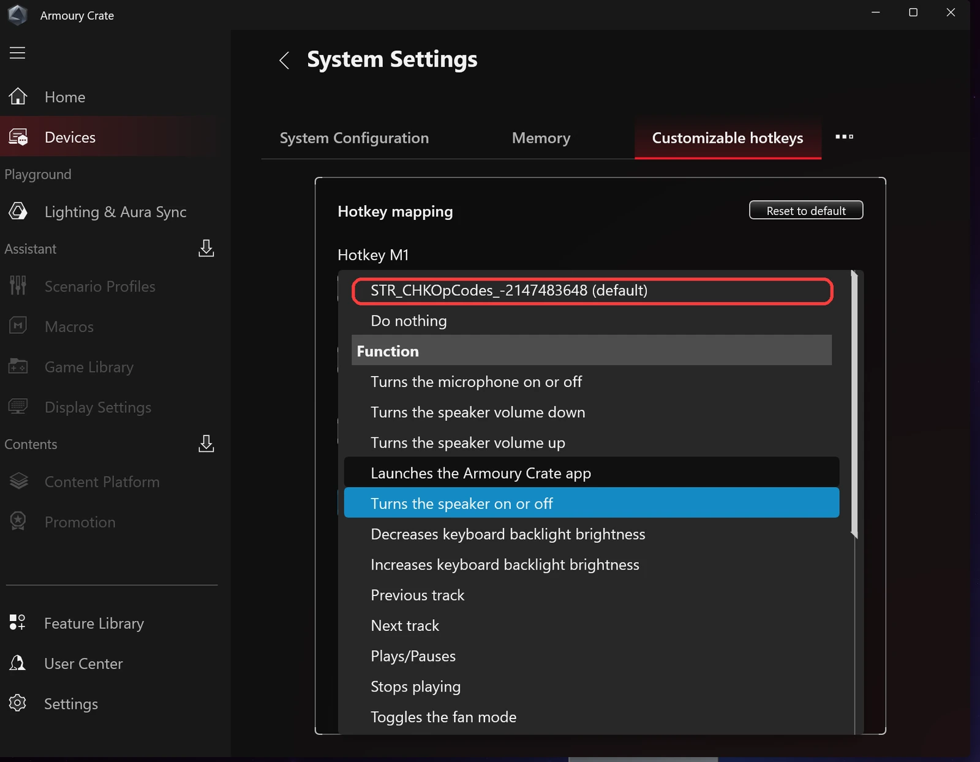Click the Content Platform layers icon
980x762 pixels.
tap(18, 481)
